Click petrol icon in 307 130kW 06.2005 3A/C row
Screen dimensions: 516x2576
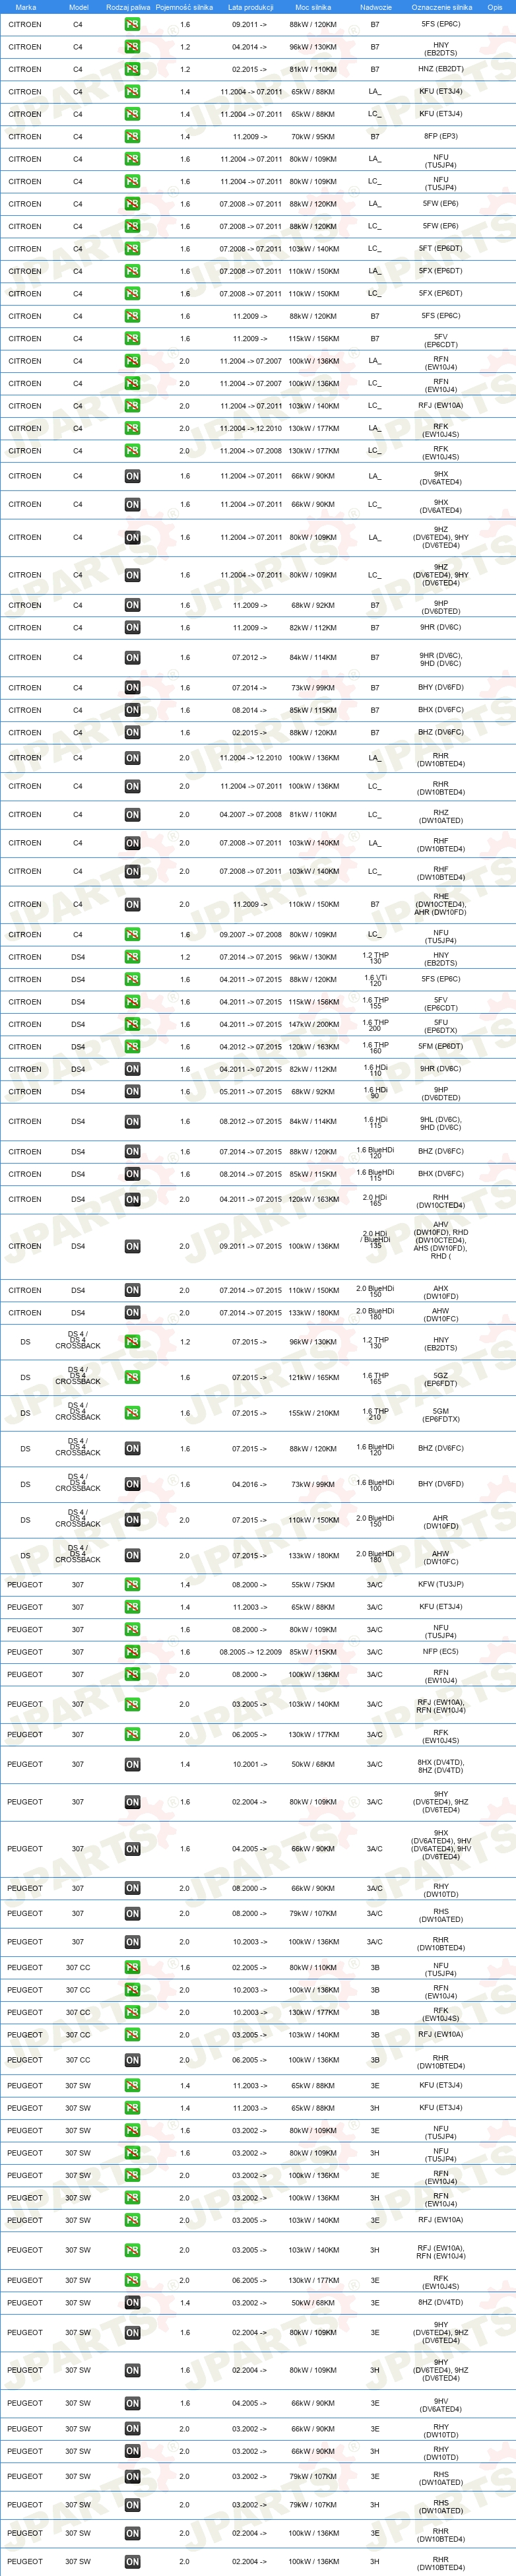point(132,1735)
